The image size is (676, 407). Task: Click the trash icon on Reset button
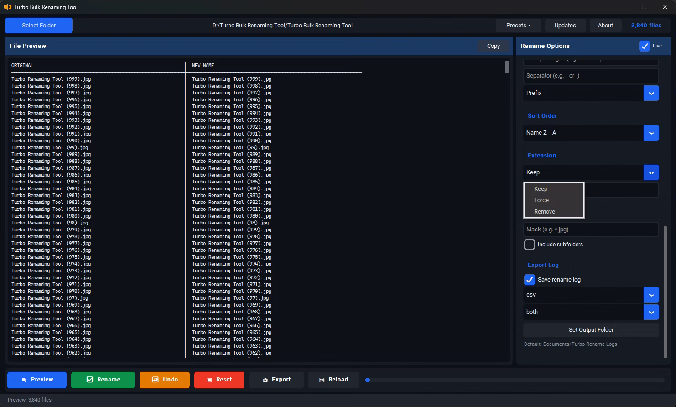(x=209, y=380)
